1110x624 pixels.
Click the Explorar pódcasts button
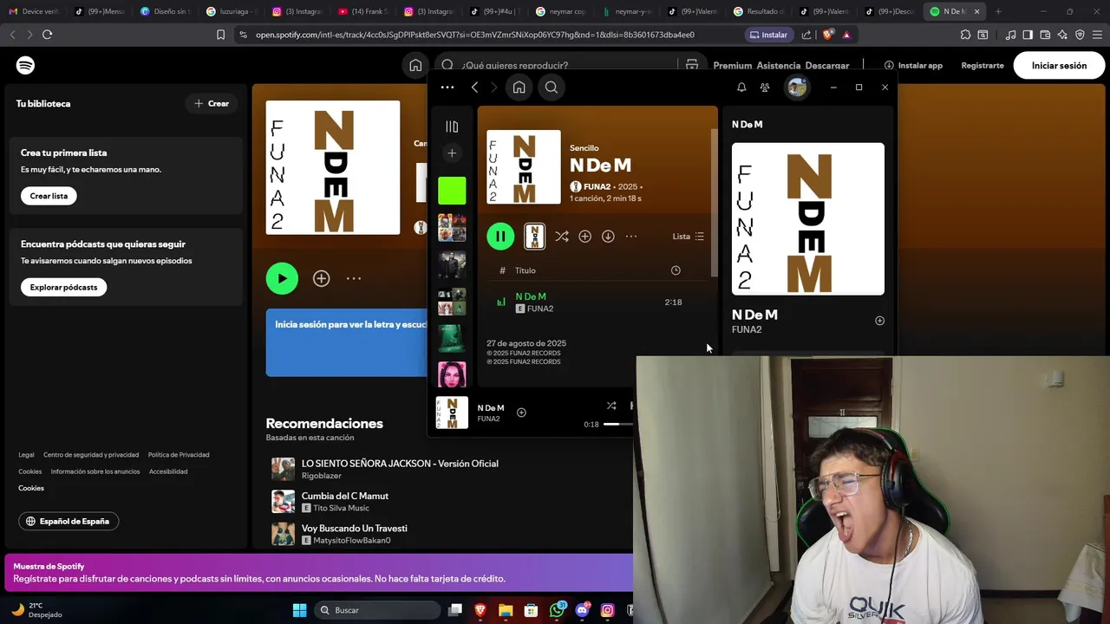pyautogui.click(x=63, y=287)
